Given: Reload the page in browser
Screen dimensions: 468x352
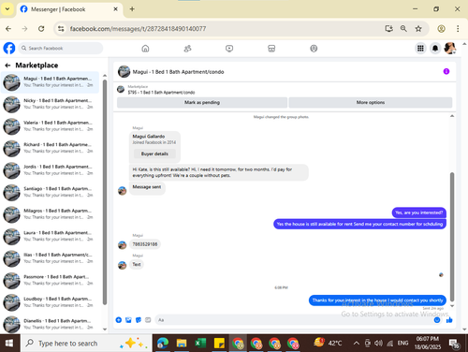Looking at the screenshot, I should point(41,29).
